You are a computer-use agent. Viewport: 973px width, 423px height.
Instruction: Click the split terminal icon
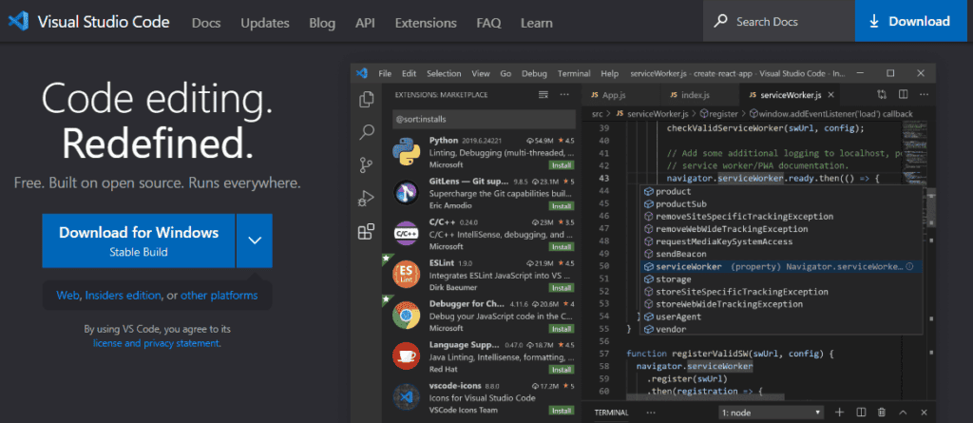tap(861, 413)
